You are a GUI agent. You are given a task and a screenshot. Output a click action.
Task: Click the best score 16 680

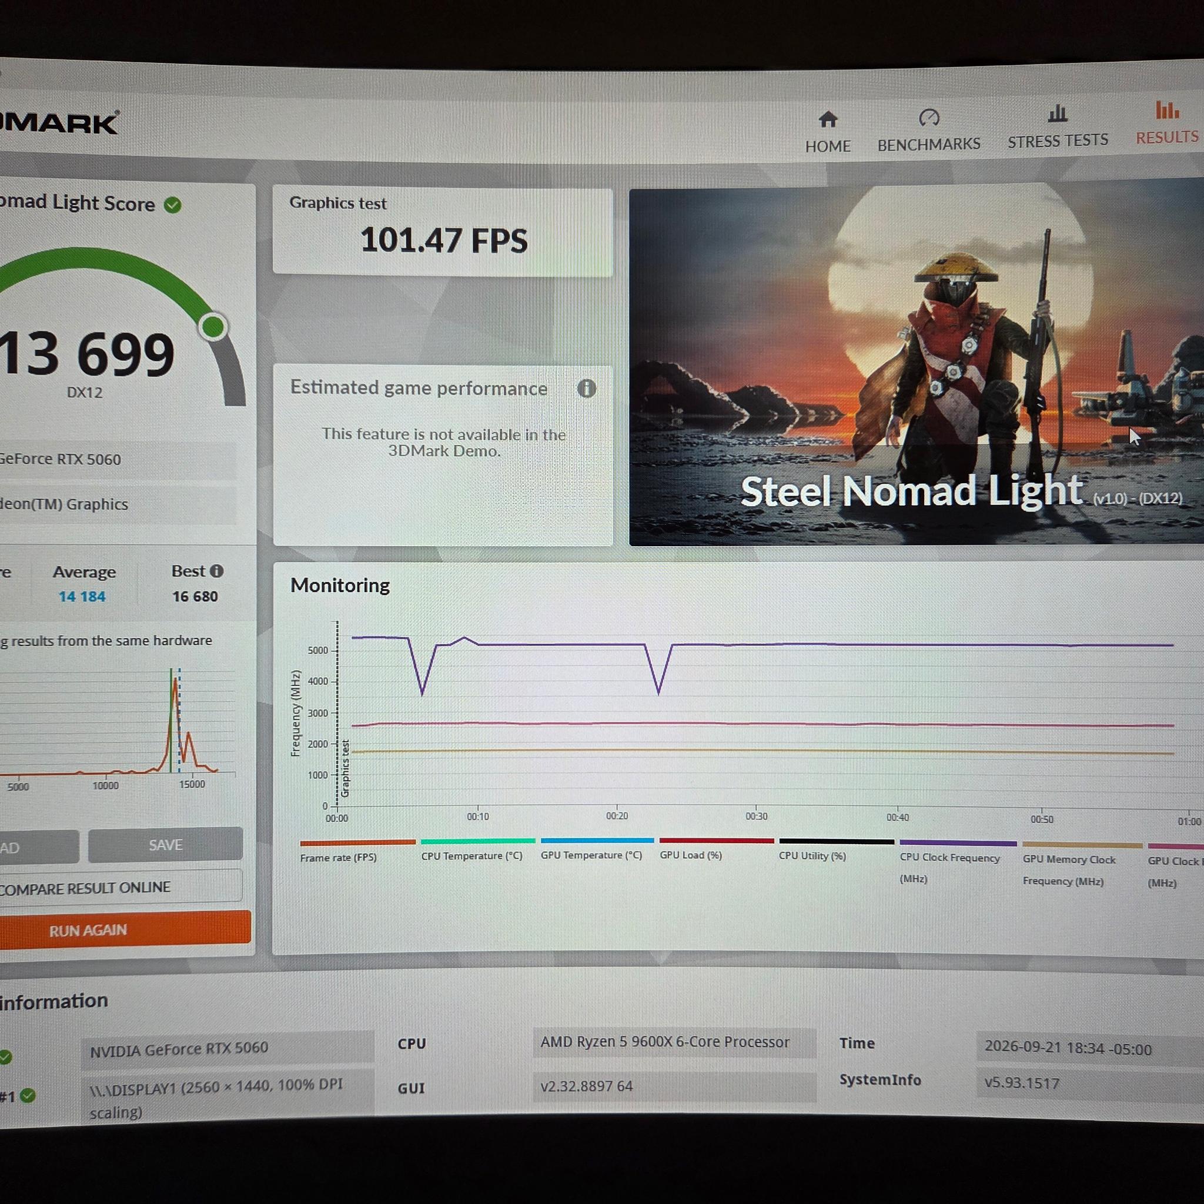coord(195,596)
